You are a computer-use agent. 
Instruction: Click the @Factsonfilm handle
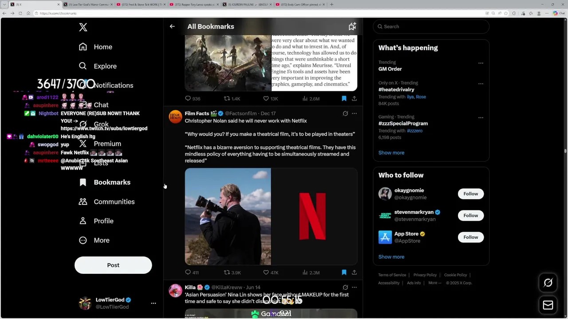[241, 113]
